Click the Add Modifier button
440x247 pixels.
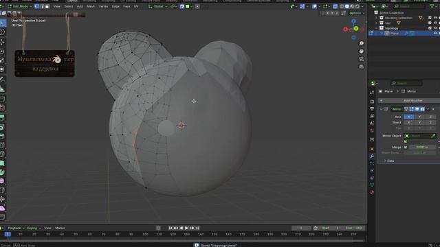coord(410,101)
